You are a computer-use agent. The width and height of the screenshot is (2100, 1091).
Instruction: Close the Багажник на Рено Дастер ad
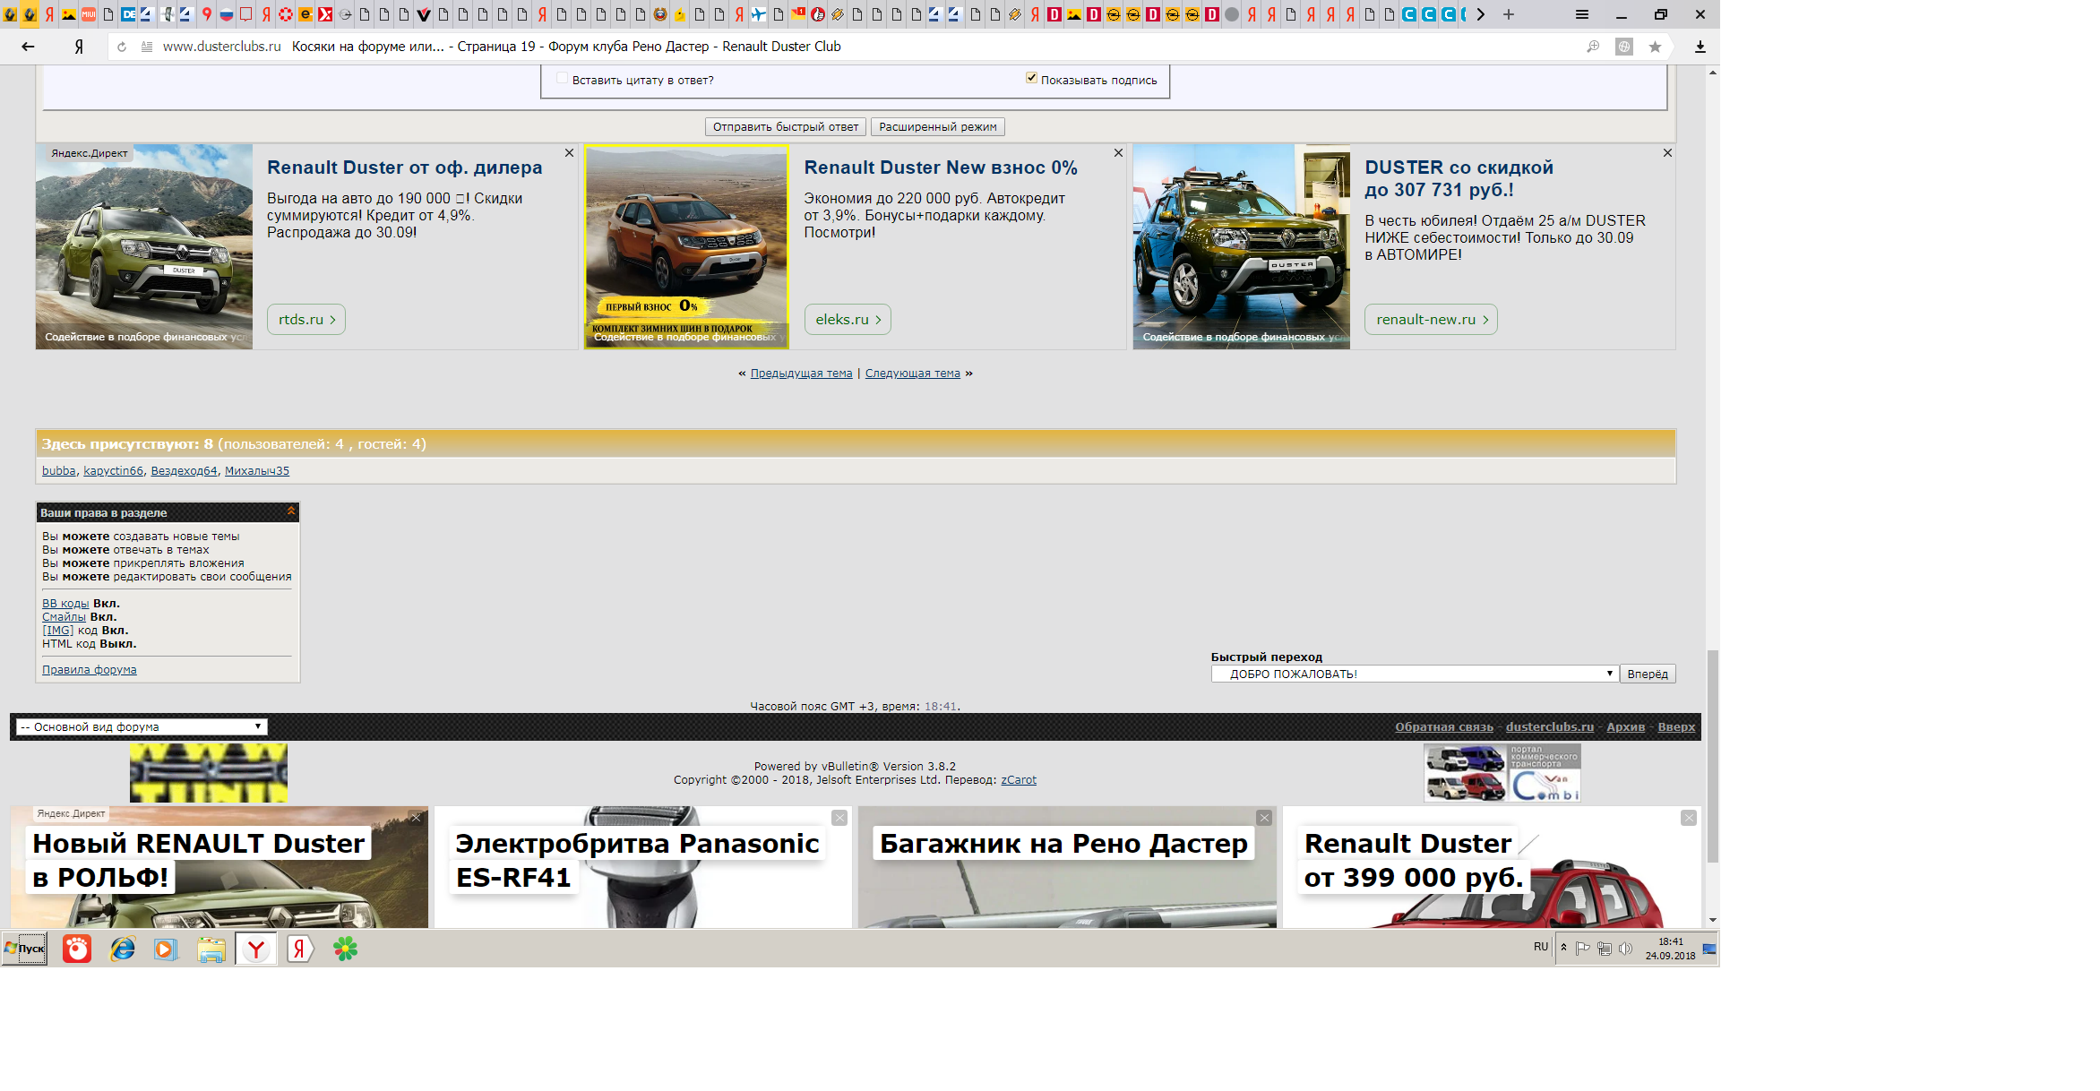pyautogui.click(x=1264, y=818)
